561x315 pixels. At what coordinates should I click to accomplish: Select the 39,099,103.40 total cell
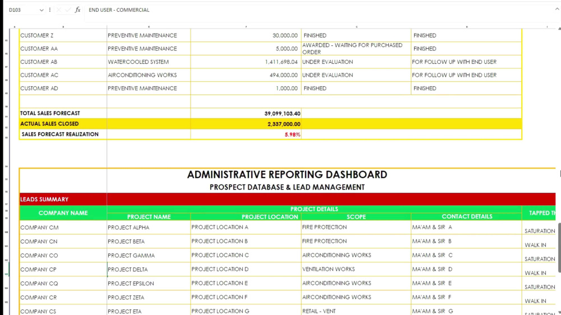(x=246, y=114)
